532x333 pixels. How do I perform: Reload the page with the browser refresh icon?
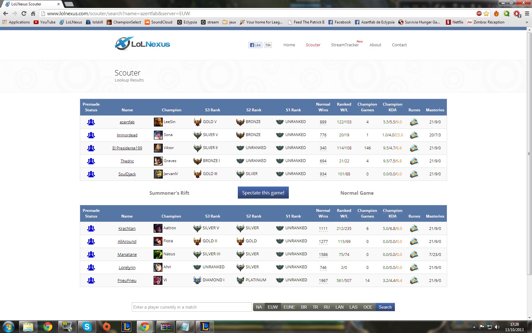[24, 13]
